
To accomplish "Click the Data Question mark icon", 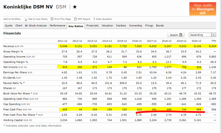I will tap(94, 19).
